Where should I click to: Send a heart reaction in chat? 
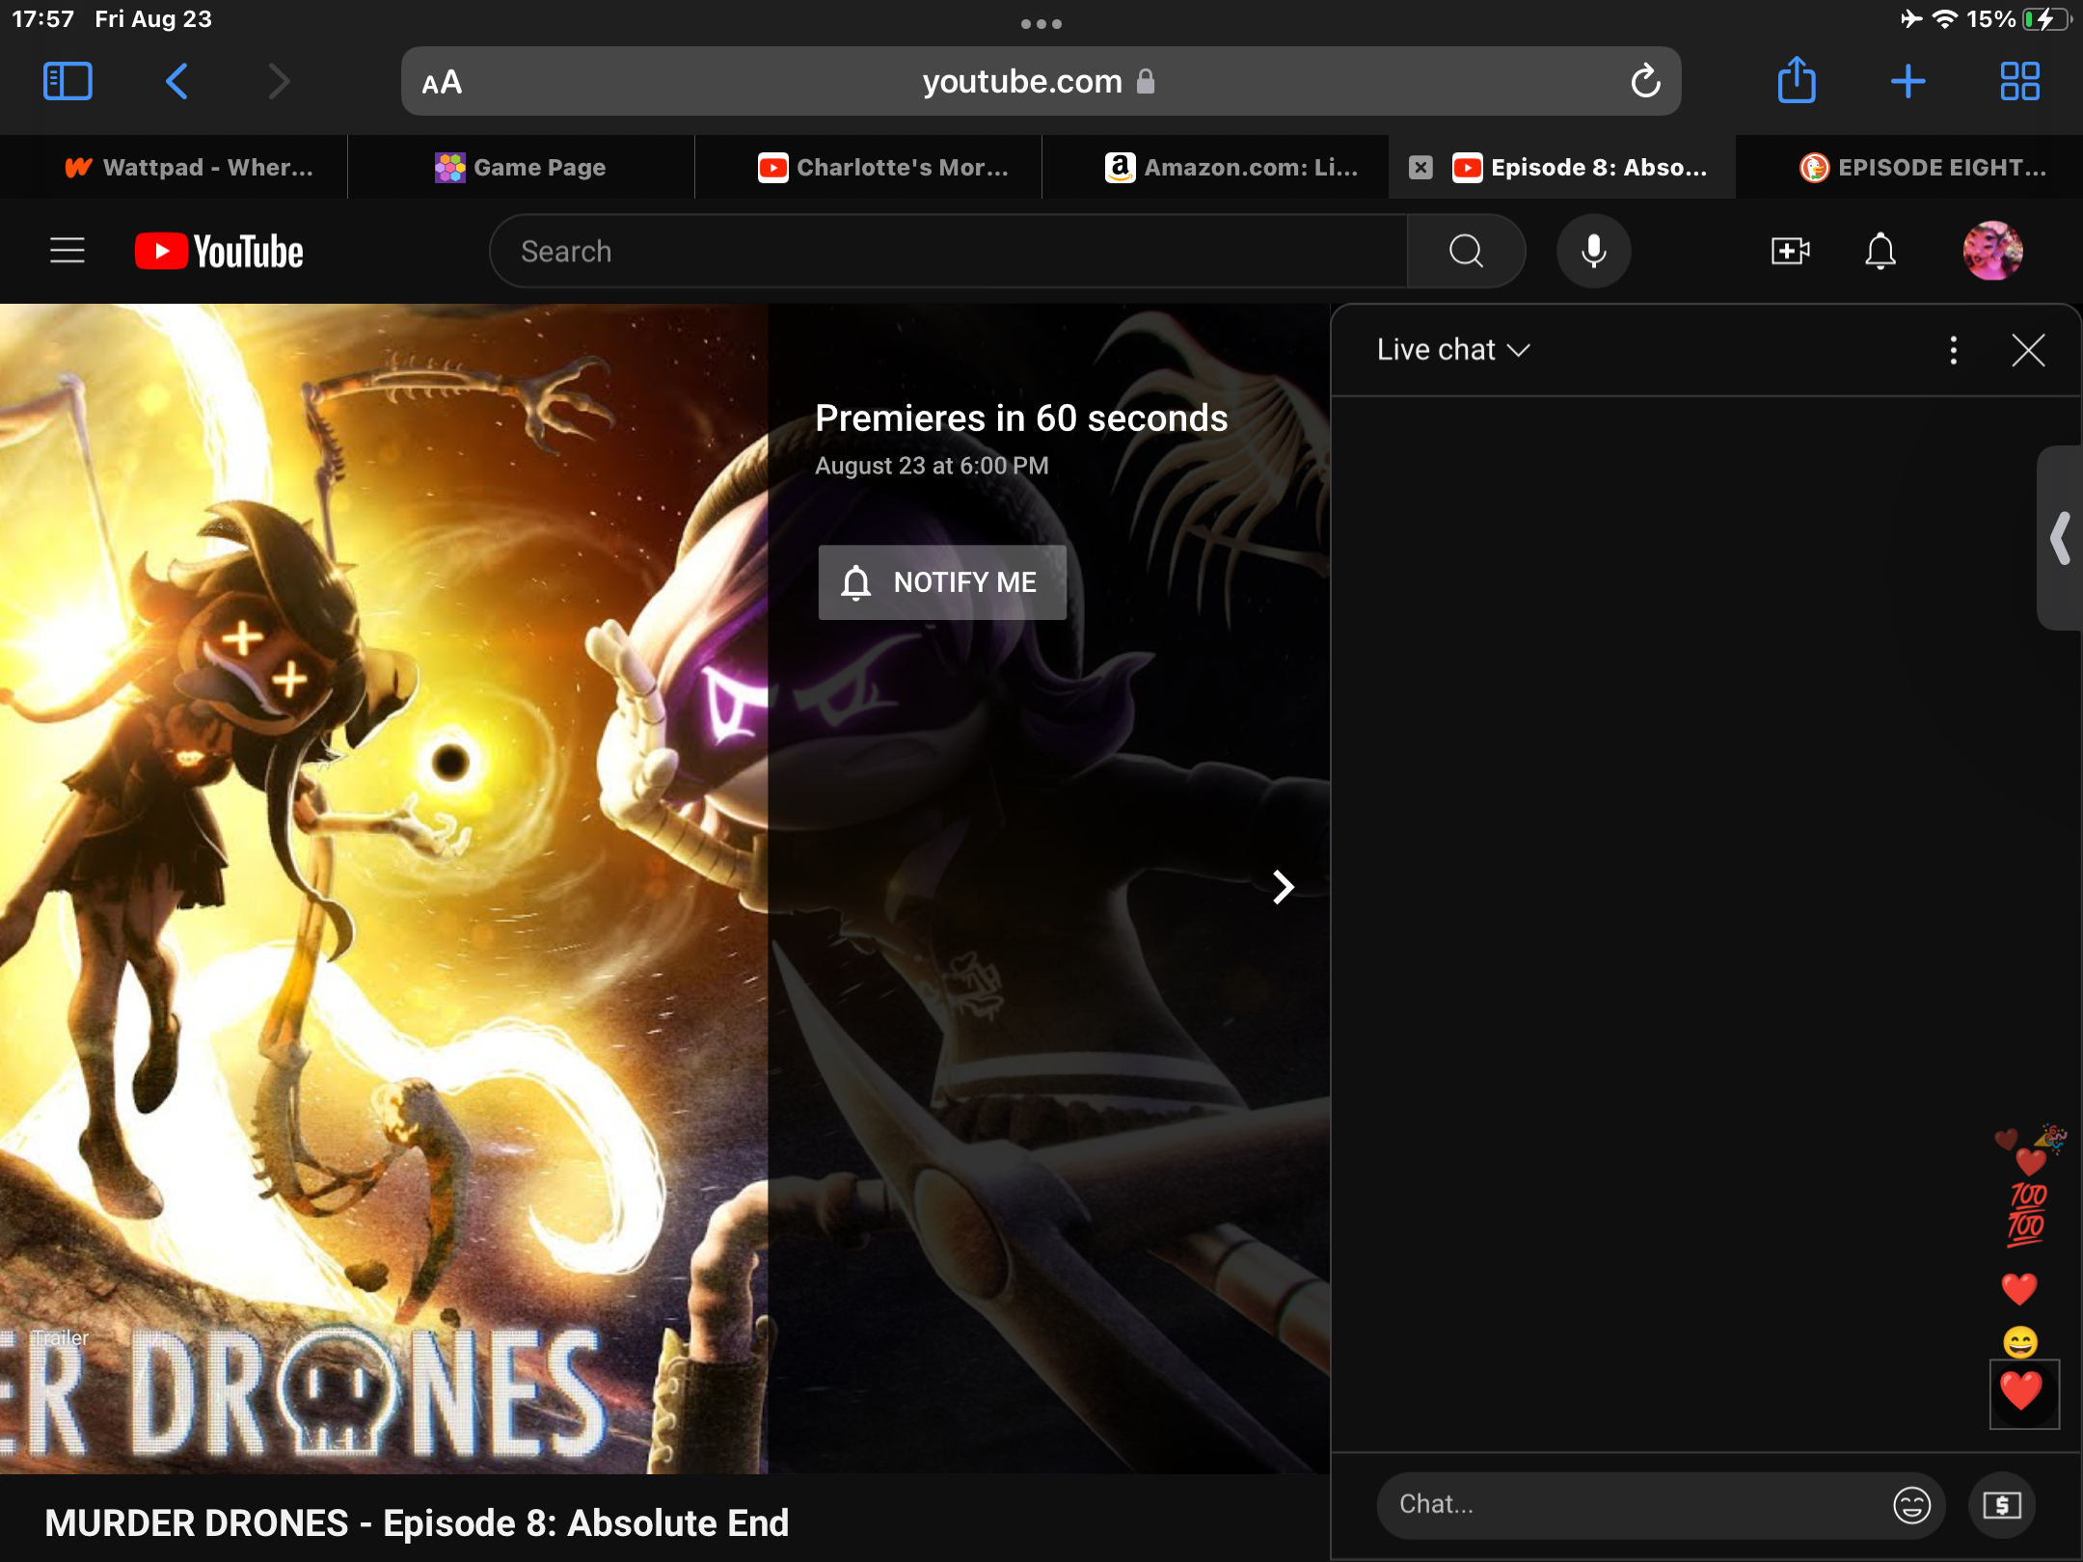pyautogui.click(x=2023, y=1393)
